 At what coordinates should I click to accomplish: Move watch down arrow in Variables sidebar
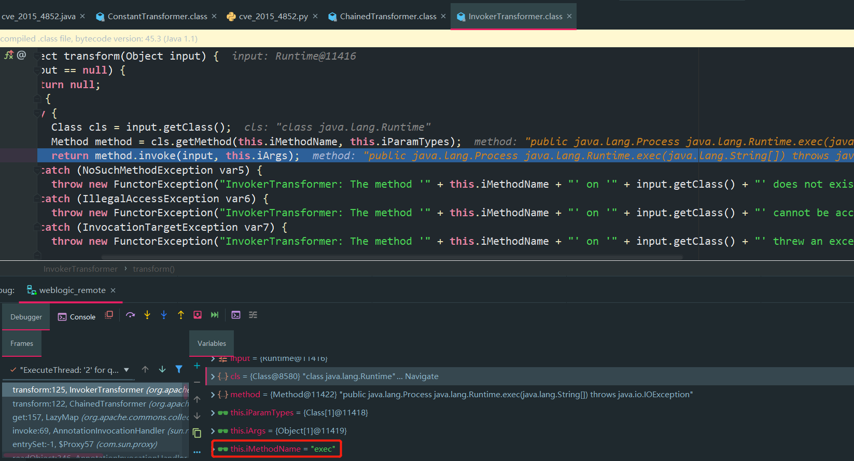point(197,416)
